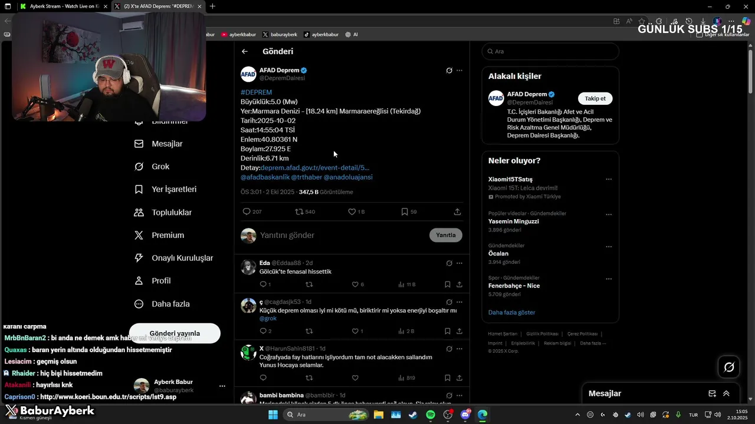
Task: Click the Ara search field on X
Action: (550, 51)
